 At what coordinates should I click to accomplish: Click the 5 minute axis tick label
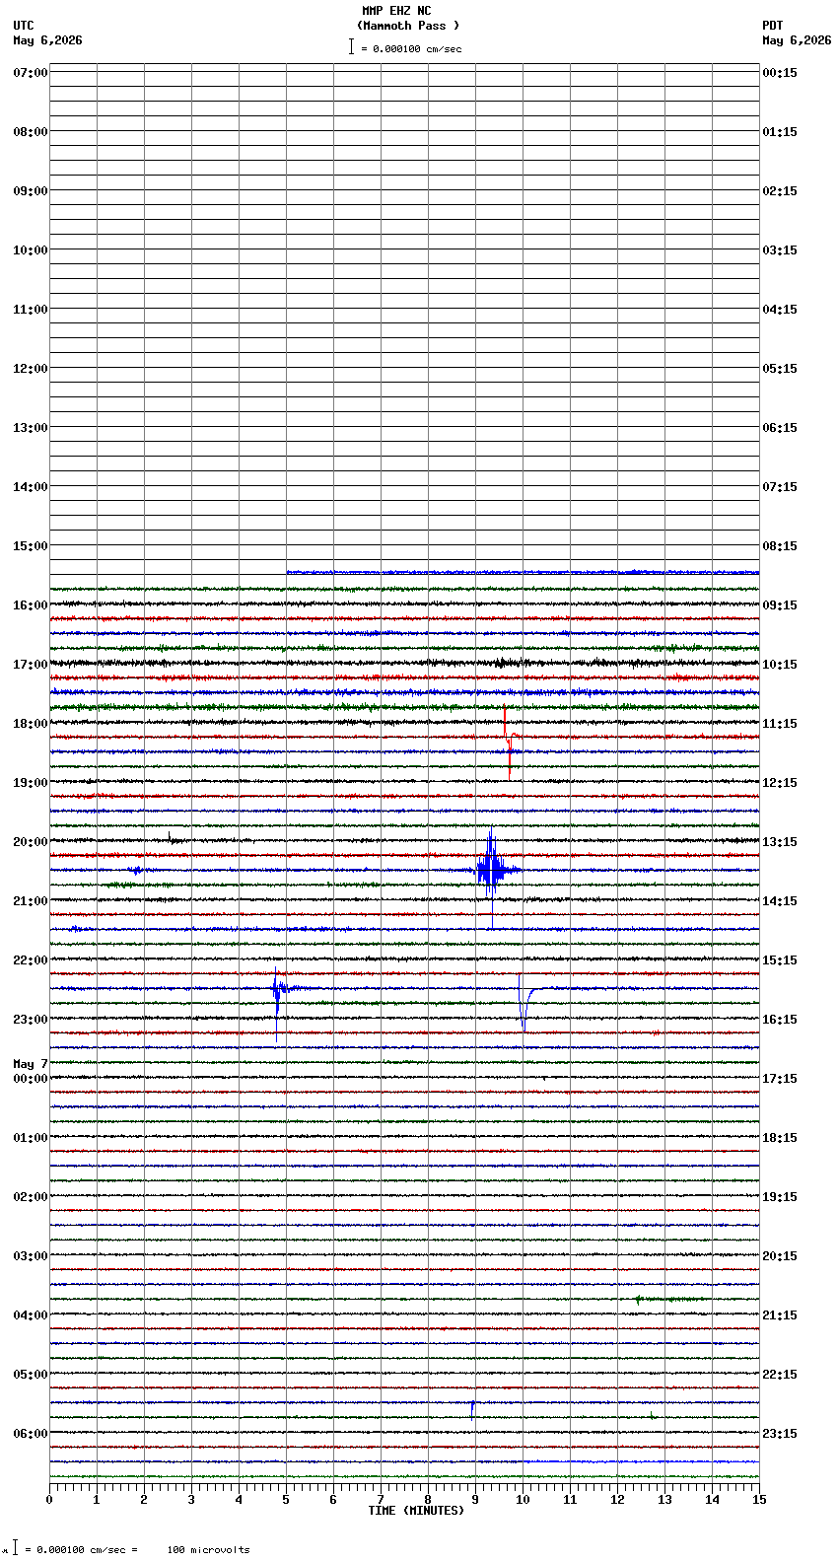pos(286,1500)
